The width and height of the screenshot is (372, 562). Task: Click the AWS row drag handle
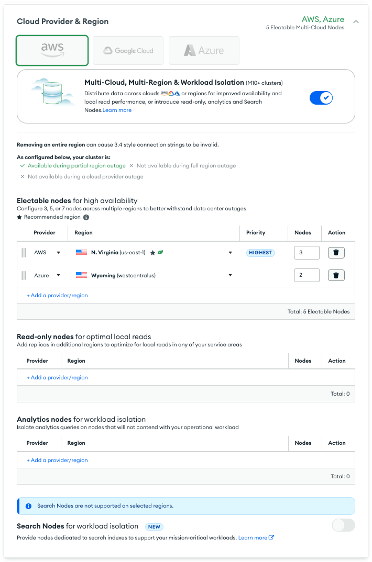[x=24, y=253]
